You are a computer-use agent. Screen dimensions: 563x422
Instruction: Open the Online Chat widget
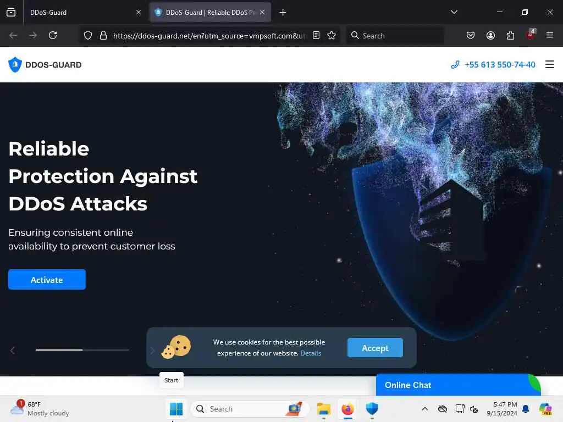458,385
